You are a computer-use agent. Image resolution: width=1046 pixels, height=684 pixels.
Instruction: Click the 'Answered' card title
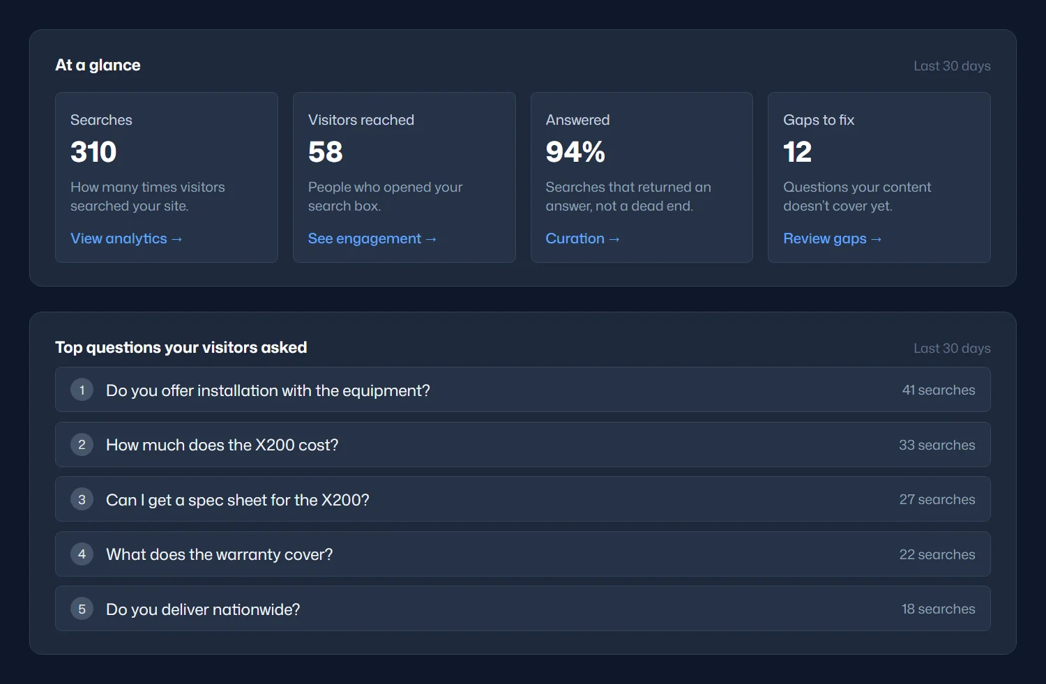point(577,120)
